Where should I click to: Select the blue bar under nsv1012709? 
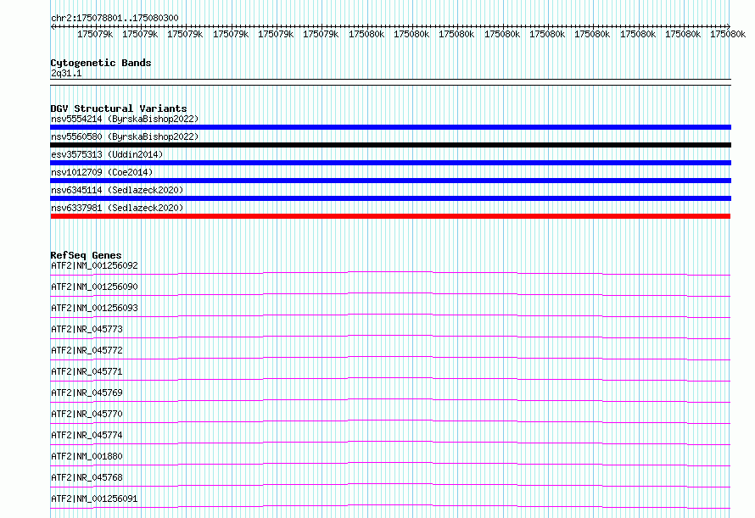coord(390,181)
